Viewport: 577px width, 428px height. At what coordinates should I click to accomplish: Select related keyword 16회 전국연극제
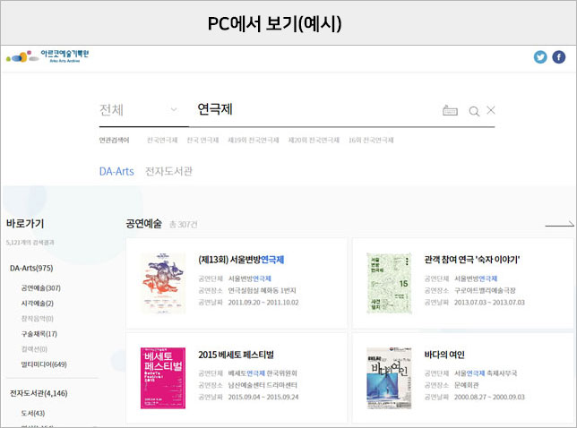pos(371,140)
